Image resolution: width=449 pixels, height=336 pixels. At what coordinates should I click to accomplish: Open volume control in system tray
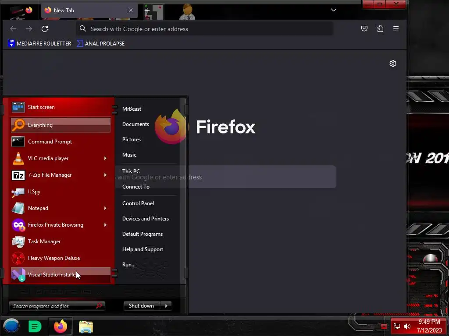coord(407,326)
